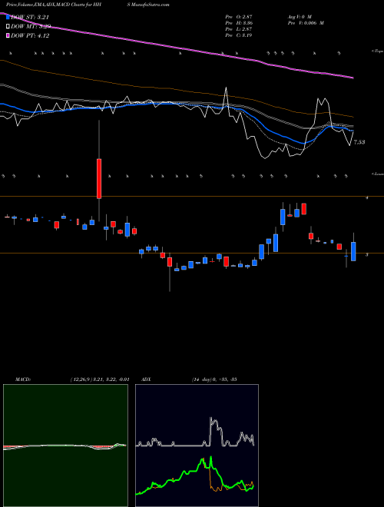Click the price level '3' axis label
This screenshot has height=507, width=384.
[367, 255]
